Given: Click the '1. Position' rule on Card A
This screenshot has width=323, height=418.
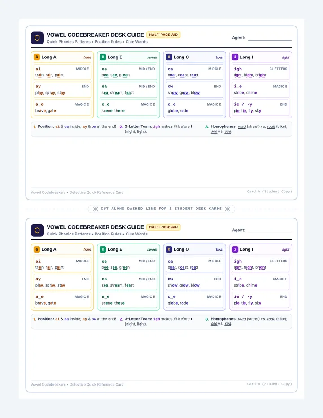Looking at the screenshot, I should click(x=74, y=126).
